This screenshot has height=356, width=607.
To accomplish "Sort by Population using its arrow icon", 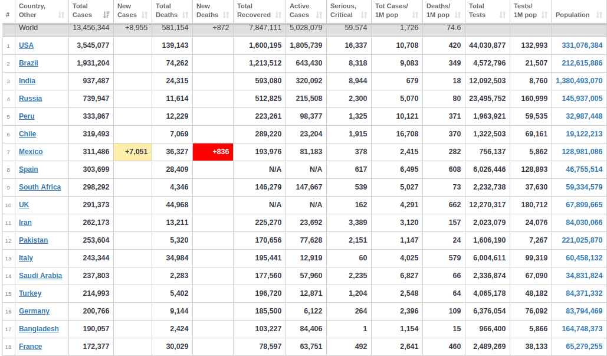I will (x=599, y=15).
